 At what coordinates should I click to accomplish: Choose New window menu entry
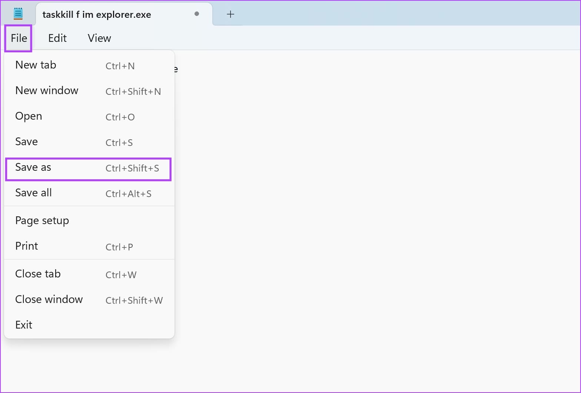tap(89, 91)
